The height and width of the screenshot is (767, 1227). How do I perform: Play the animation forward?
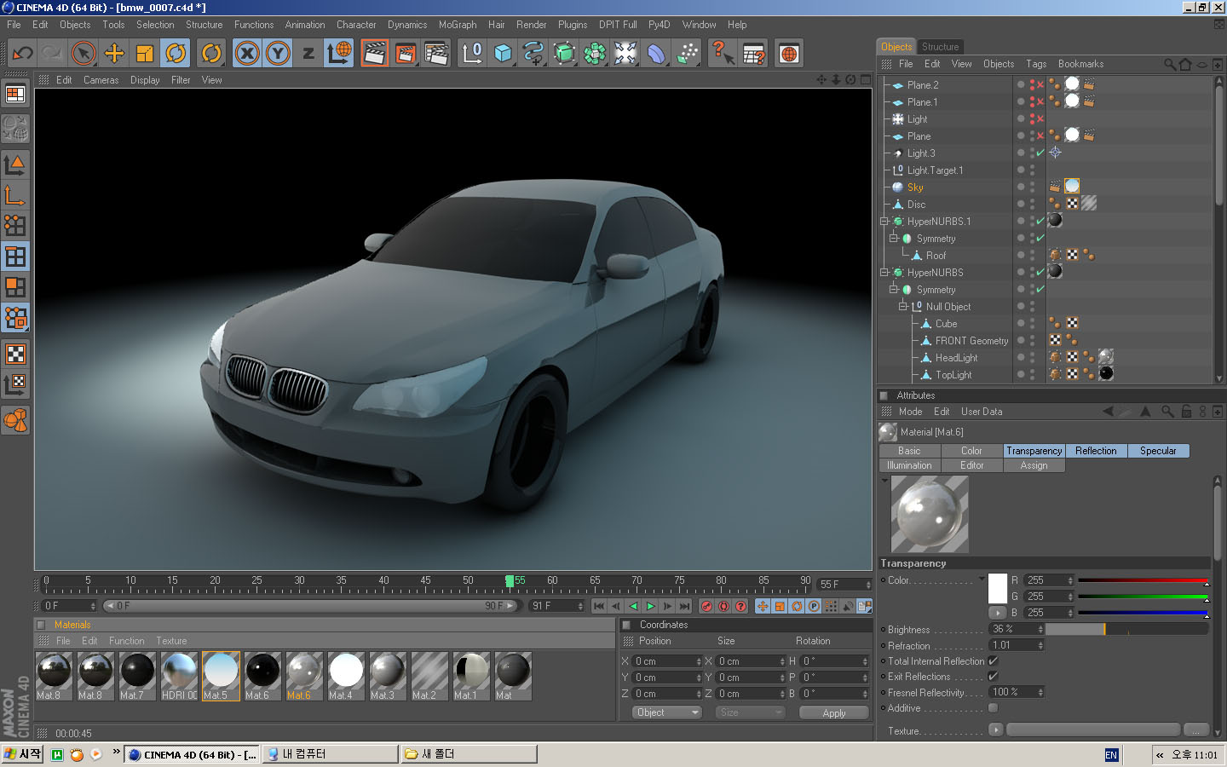tap(650, 606)
